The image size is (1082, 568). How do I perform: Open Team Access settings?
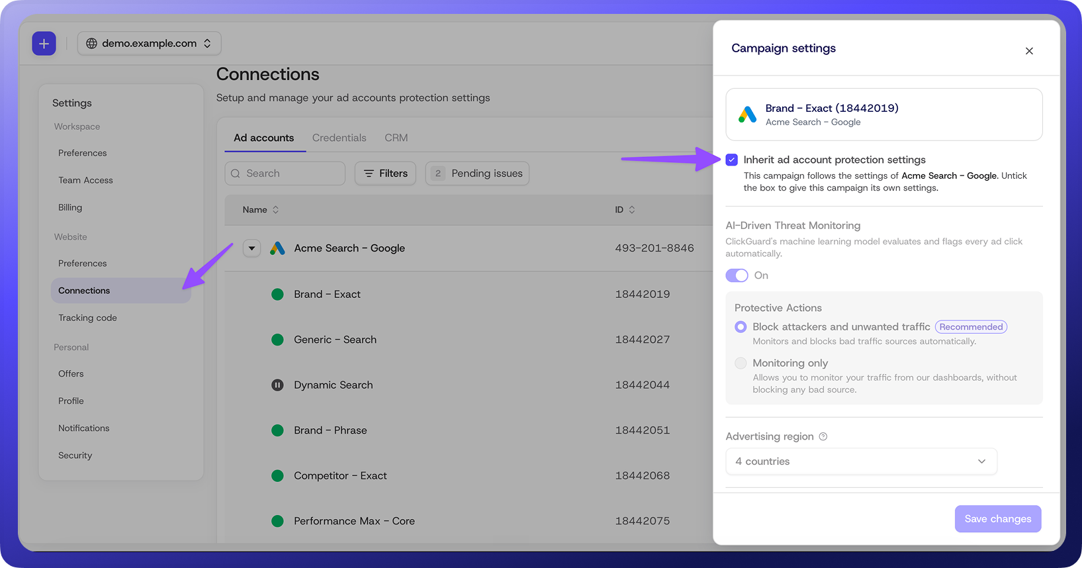pos(85,180)
